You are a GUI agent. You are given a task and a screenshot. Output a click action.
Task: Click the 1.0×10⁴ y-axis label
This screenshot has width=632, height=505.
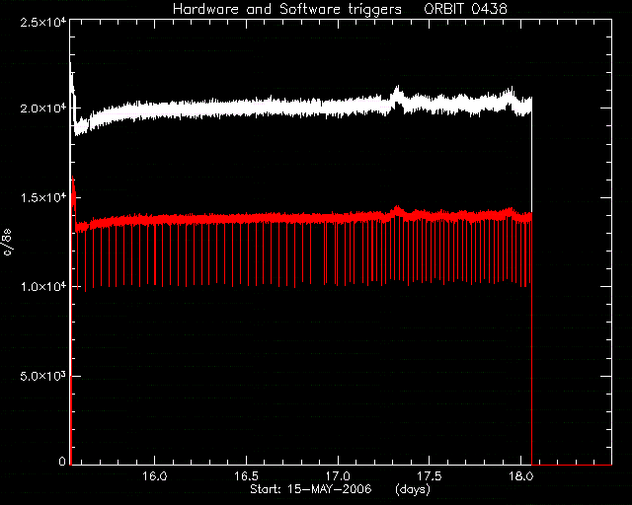click(x=43, y=287)
